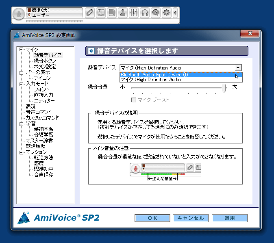
Task: Select 音声コマンド in the tree
Action: (x=39, y=112)
